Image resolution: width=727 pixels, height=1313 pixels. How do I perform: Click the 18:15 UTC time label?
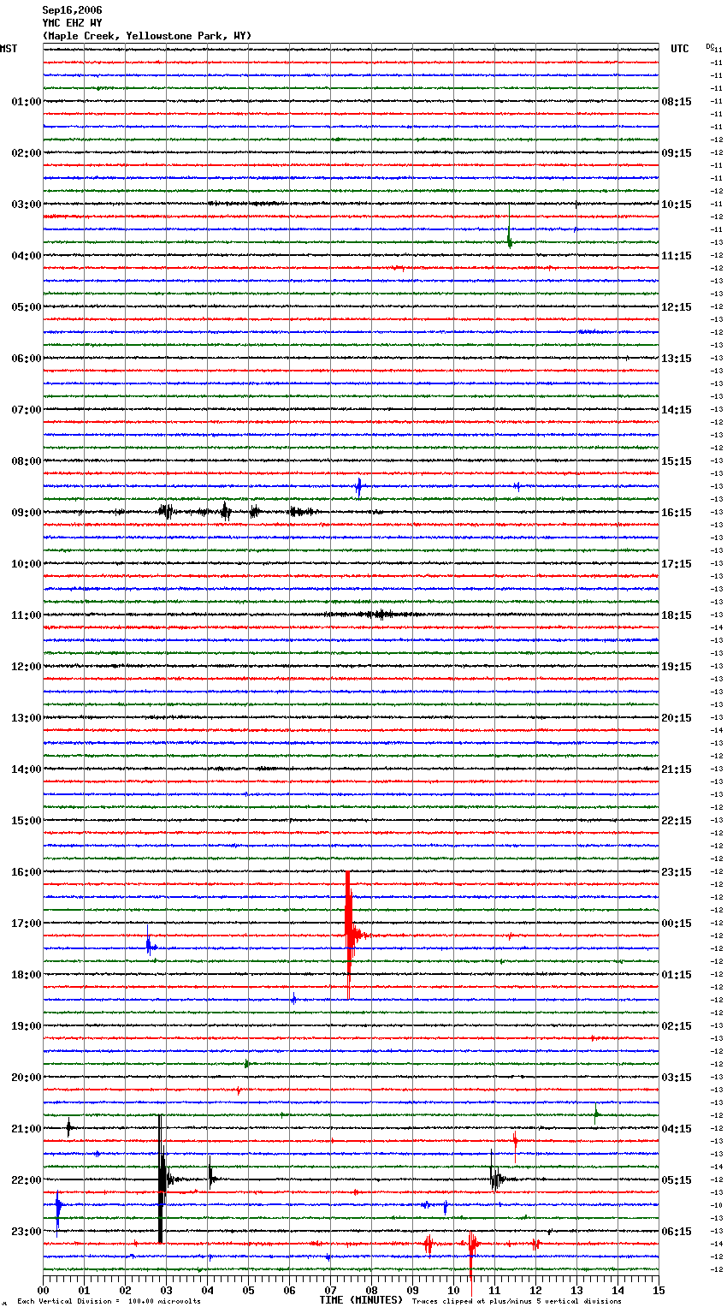[x=677, y=615]
